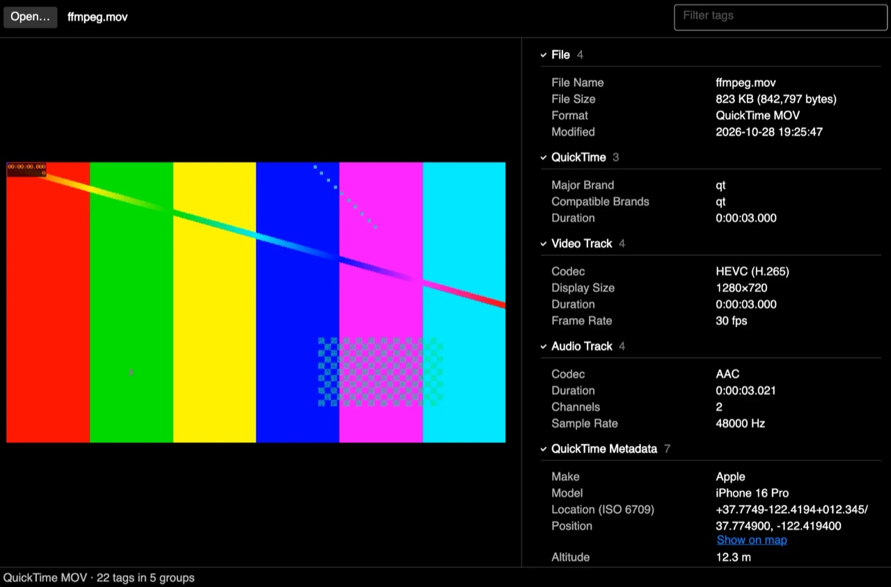Click the audio duration 0:00:03.021
891x587 pixels.
(x=746, y=391)
